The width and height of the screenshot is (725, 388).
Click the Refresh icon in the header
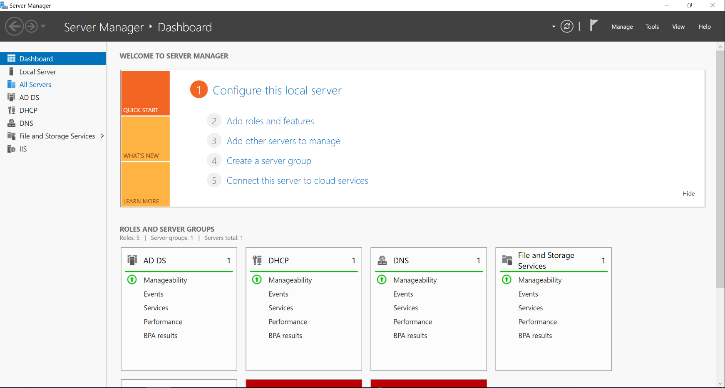click(567, 26)
